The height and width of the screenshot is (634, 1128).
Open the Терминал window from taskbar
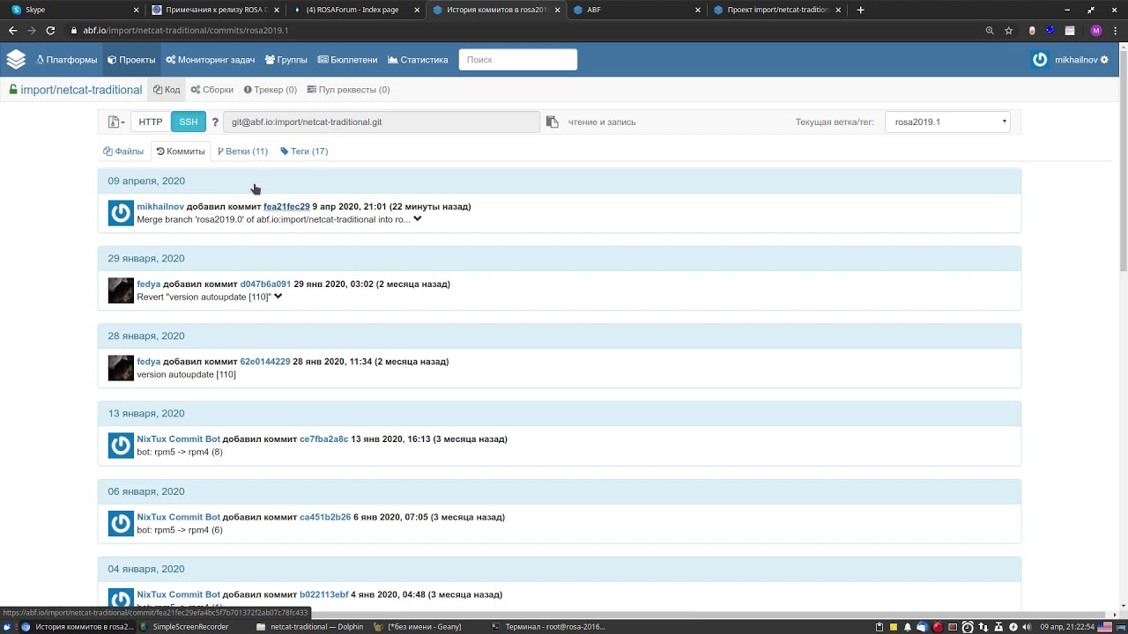click(548, 627)
